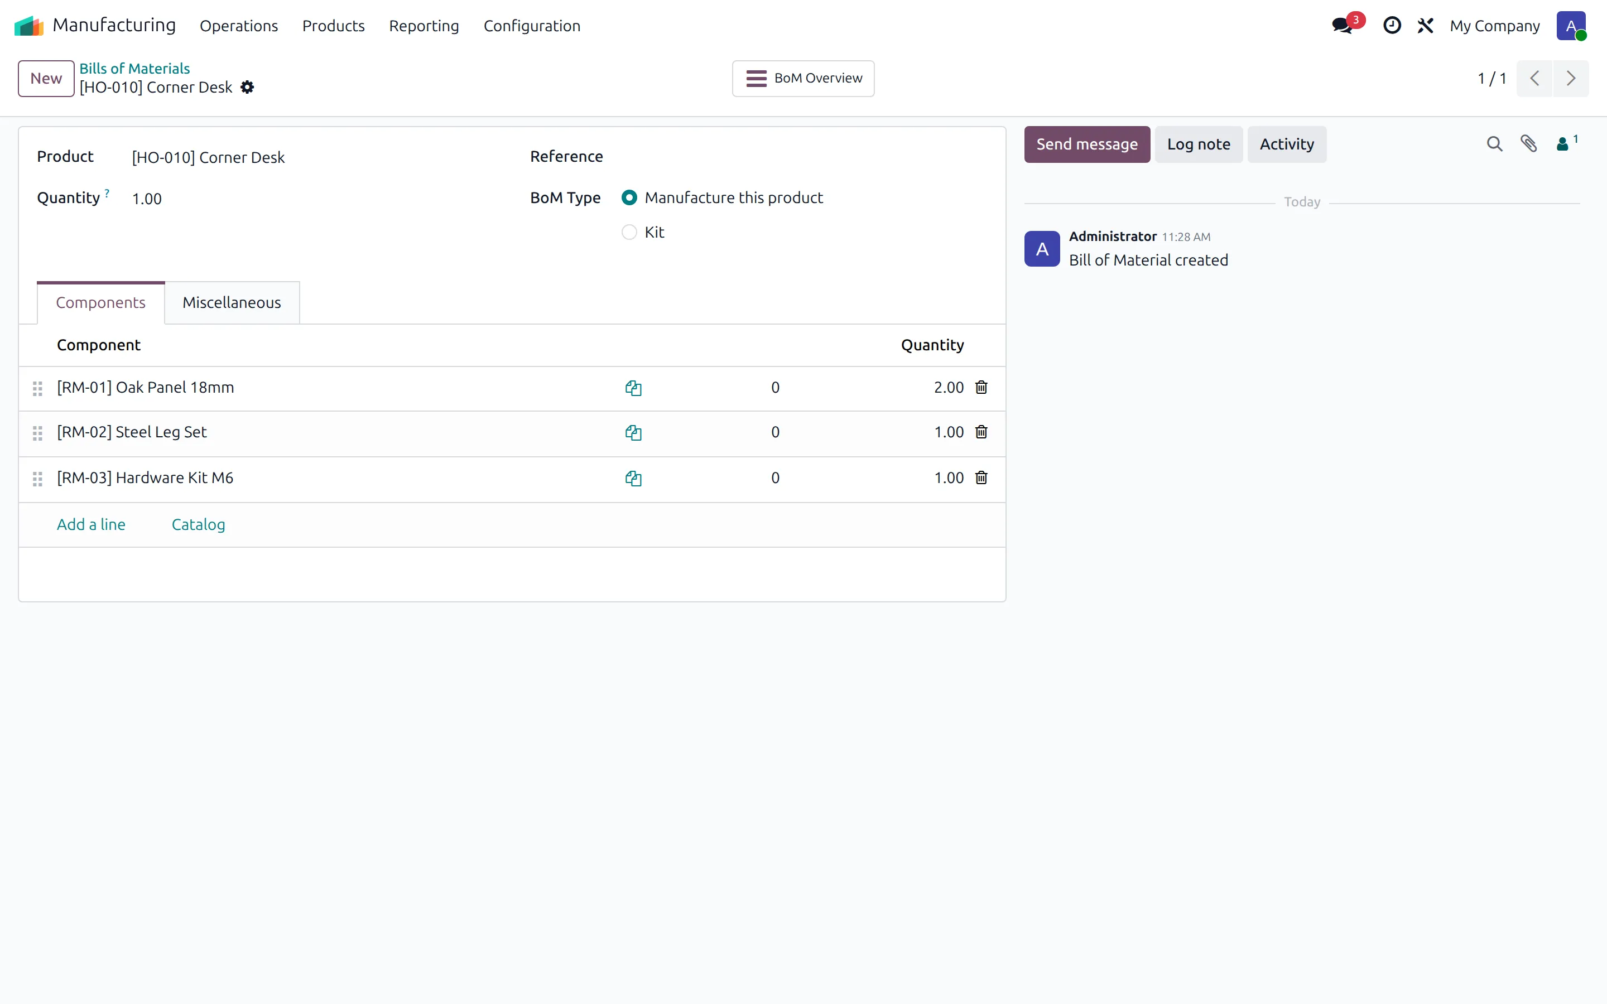Click the Manufacturing app logo icon
Viewport: 1607px width, 1004px height.
point(28,26)
